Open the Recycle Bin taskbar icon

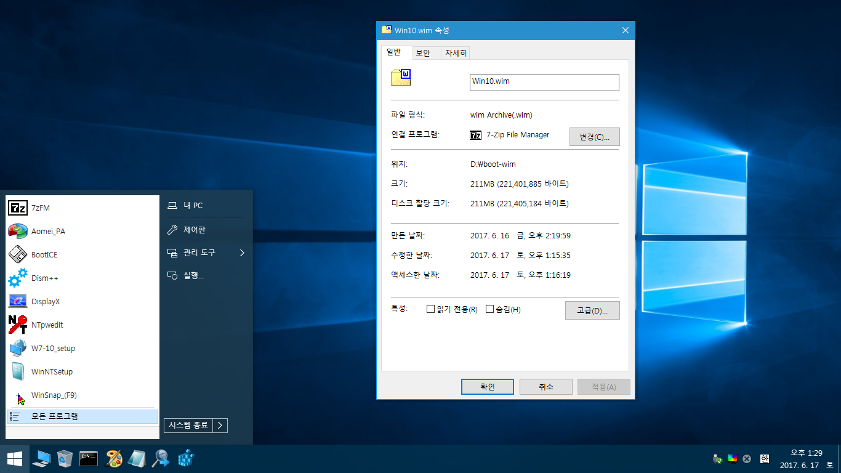[x=65, y=459]
